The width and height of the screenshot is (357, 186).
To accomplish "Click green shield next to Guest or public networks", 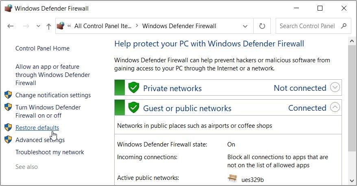I will pyautogui.click(x=134, y=107).
